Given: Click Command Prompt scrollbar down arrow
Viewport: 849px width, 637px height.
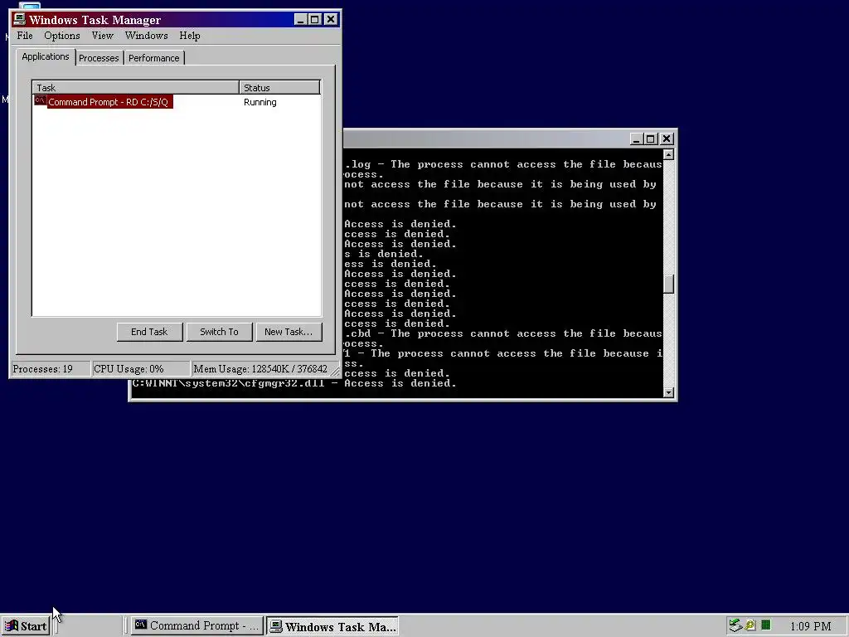Looking at the screenshot, I should coord(669,392).
